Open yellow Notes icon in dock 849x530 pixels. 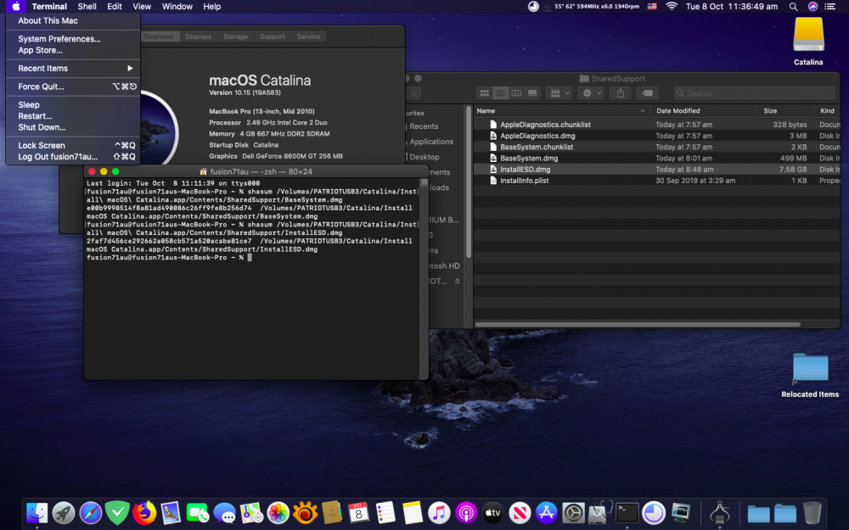click(x=412, y=512)
